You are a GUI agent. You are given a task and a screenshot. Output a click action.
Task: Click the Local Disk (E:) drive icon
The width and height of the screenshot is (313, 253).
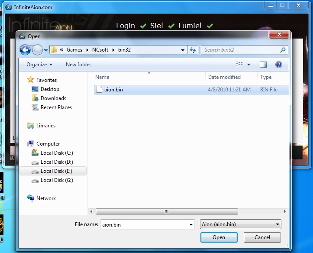coord(35,172)
